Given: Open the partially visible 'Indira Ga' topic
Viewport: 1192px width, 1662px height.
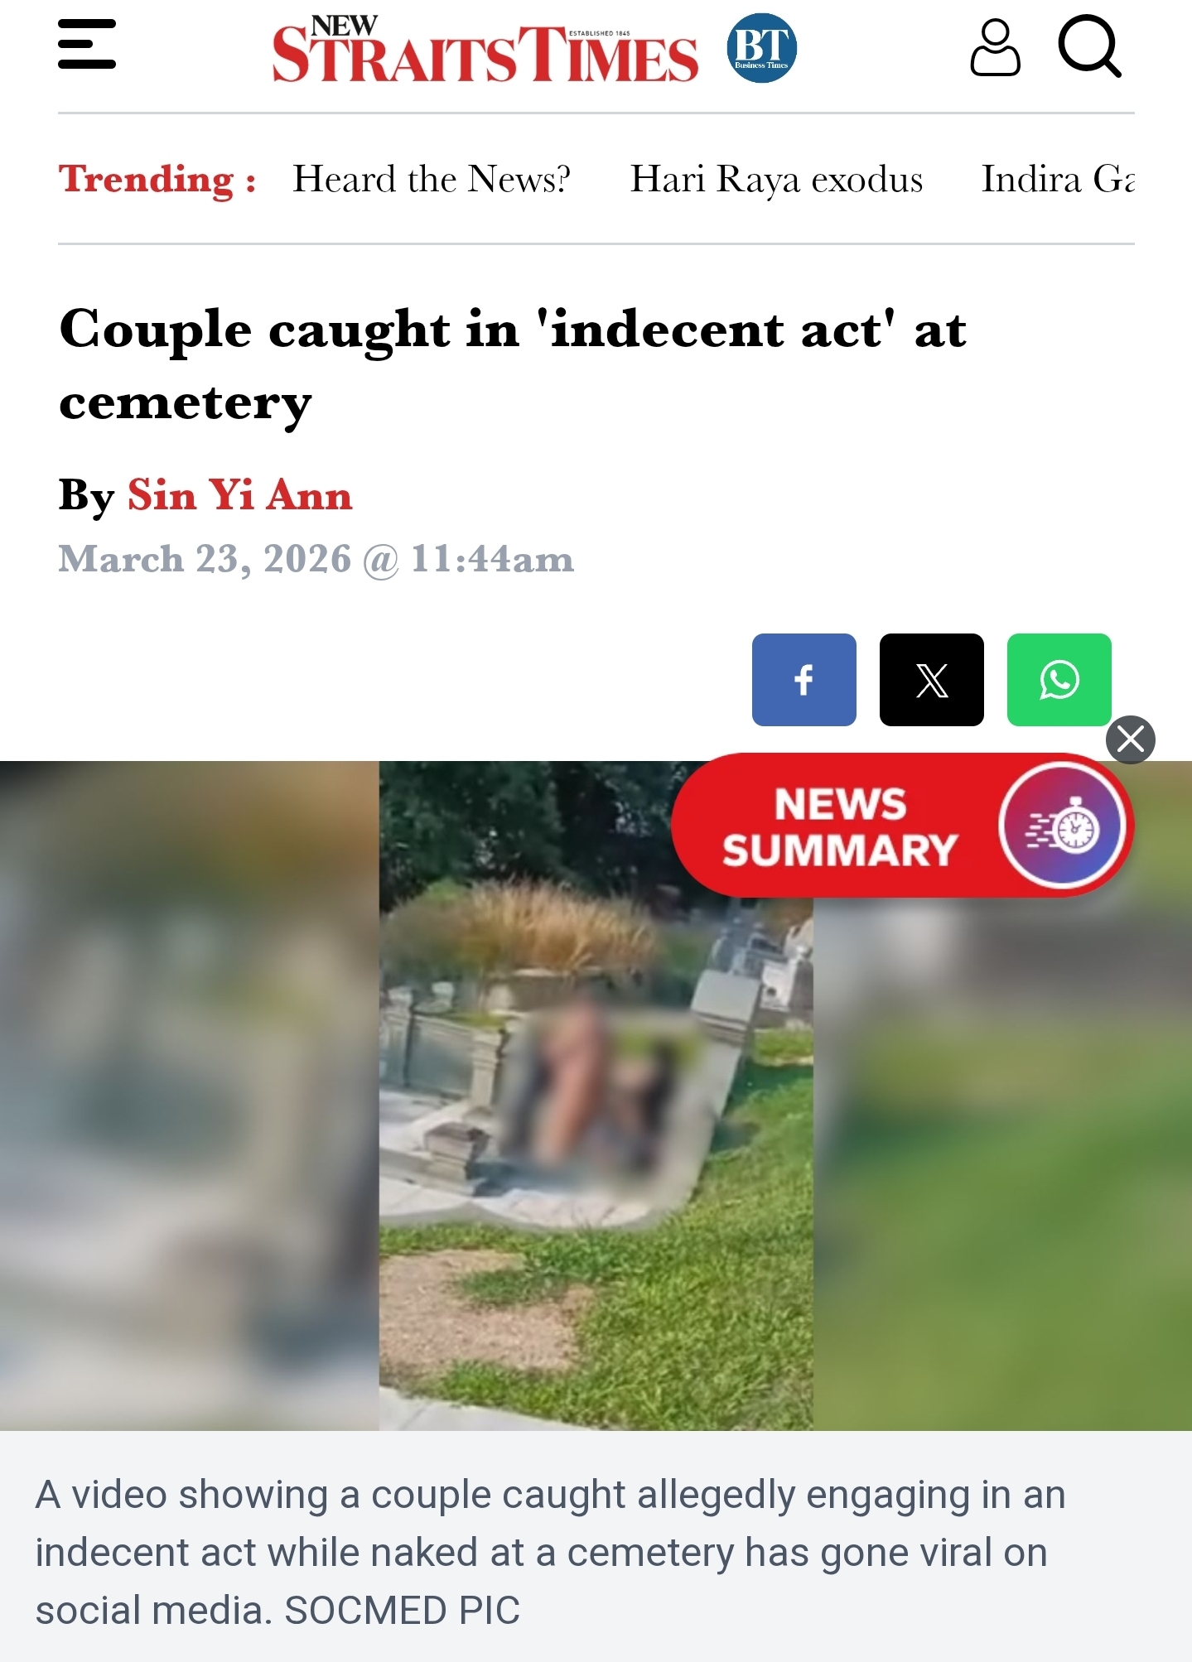Looking at the screenshot, I should pyautogui.click(x=1058, y=180).
